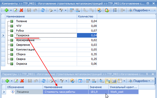Open the Filter dropdown arrow in Parameters toolbar
Image resolution: width=157 pixels, height=98 pixels.
click(66, 81)
